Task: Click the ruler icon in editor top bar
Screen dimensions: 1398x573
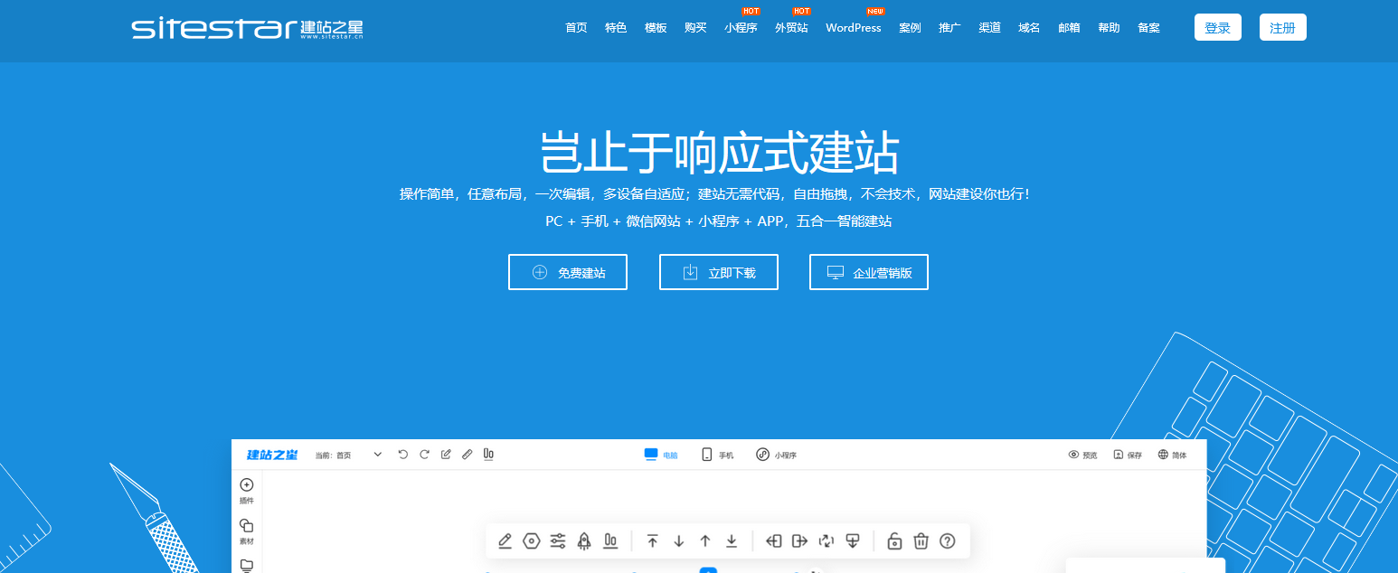Action: click(x=468, y=455)
